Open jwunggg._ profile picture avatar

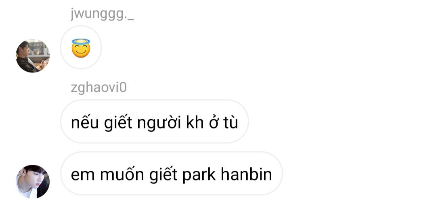(x=33, y=56)
